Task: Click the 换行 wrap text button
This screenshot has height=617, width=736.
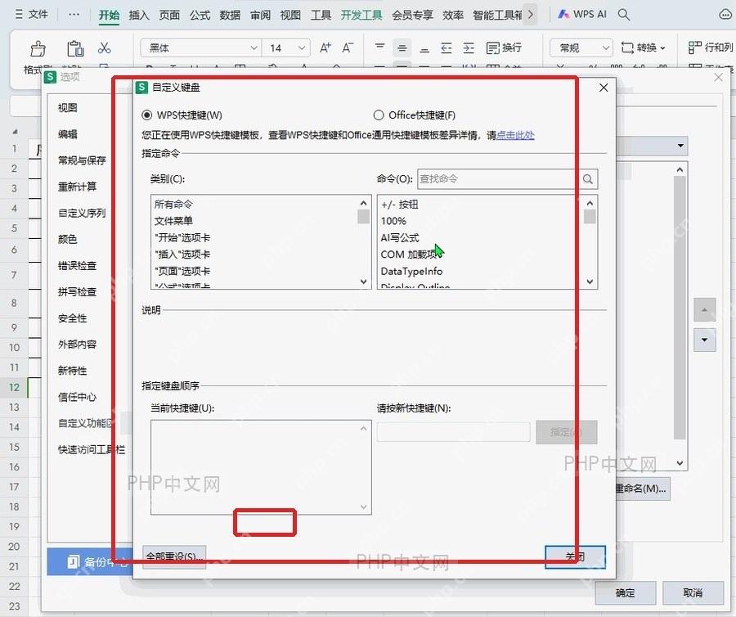Action: 504,48
